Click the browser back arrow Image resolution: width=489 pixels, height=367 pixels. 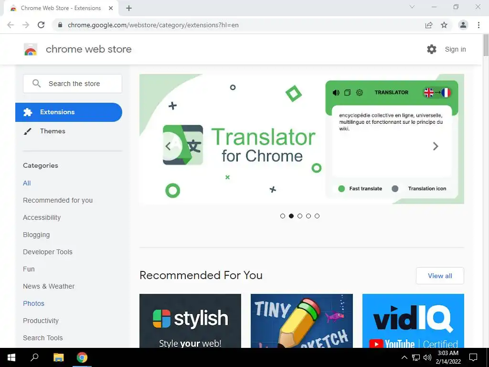click(x=11, y=25)
